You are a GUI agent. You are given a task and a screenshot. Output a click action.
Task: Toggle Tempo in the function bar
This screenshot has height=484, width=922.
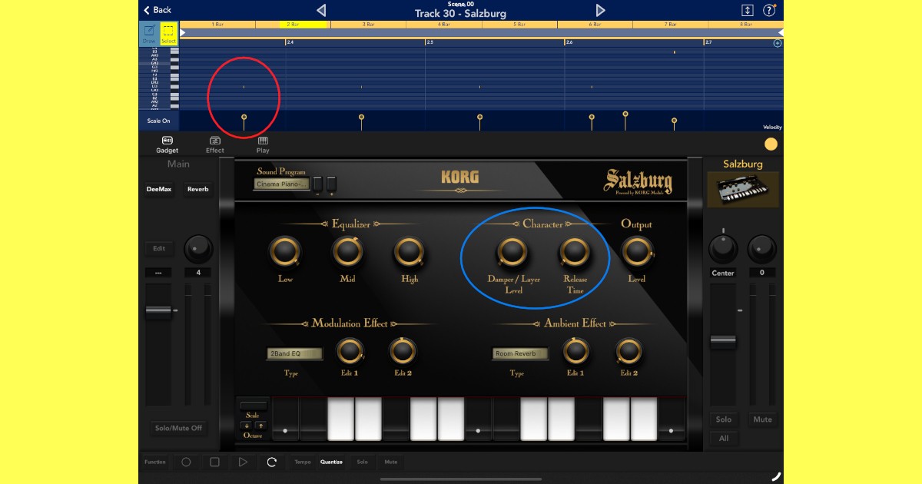[x=303, y=462]
